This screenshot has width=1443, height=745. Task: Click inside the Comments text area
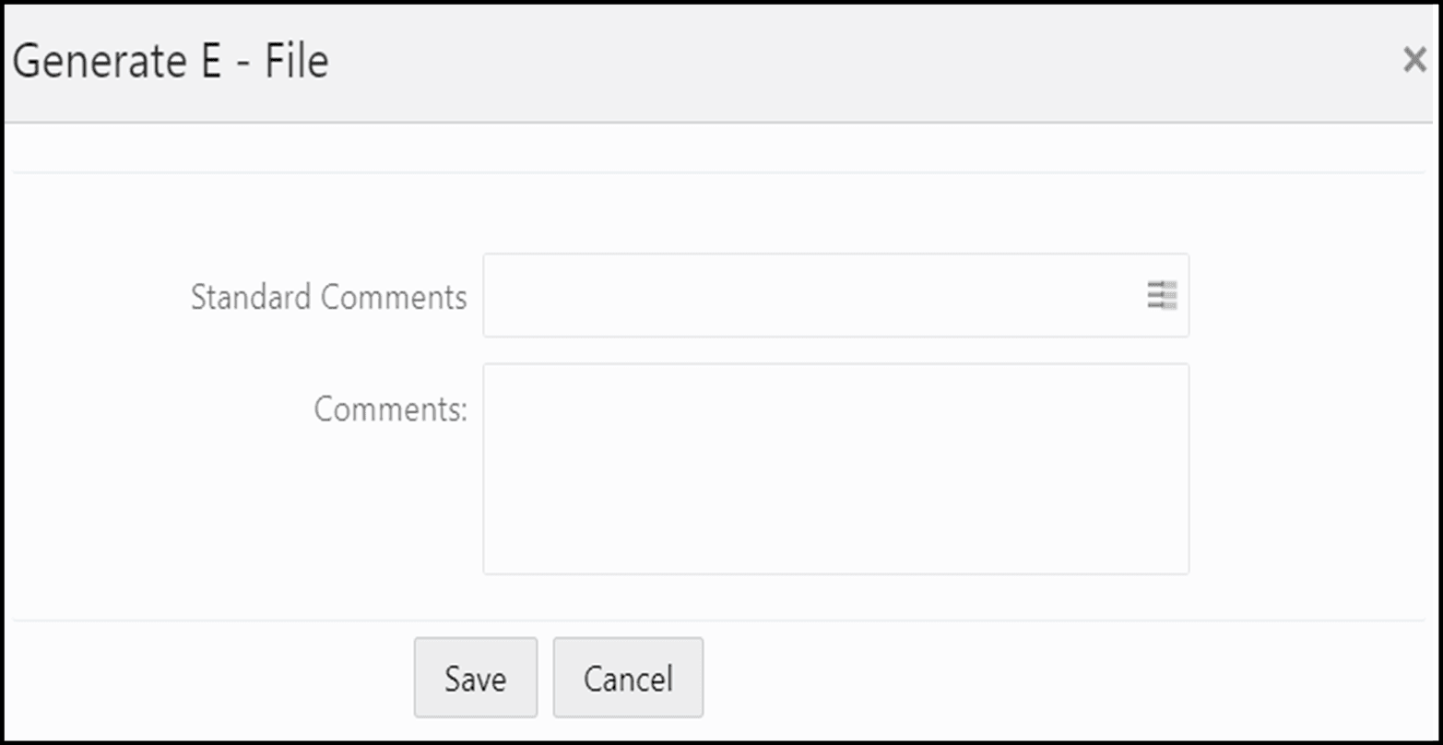830,466
